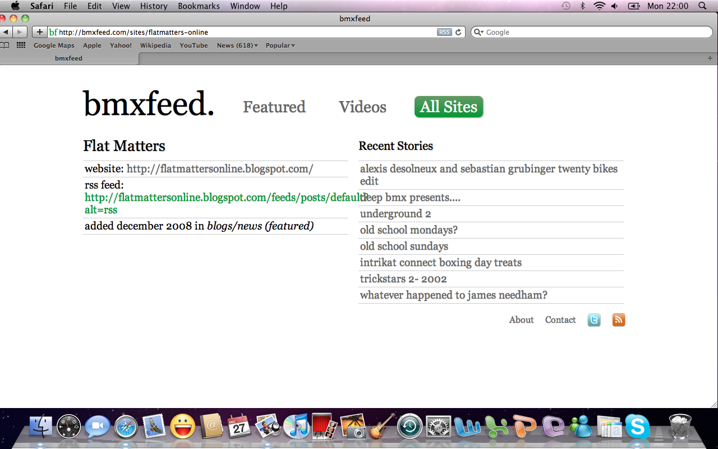Image resolution: width=718 pixels, height=449 pixels.
Task: Open Photo Booth in the Dock
Action: (x=324, y=427)
